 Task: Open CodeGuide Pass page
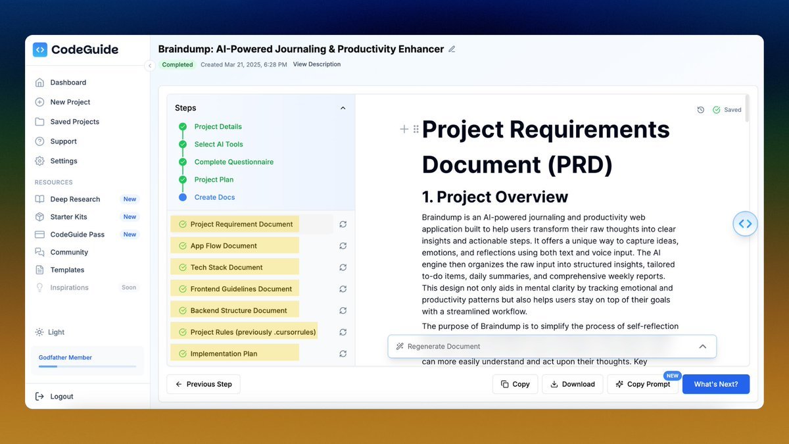click(x=77, y=235)
